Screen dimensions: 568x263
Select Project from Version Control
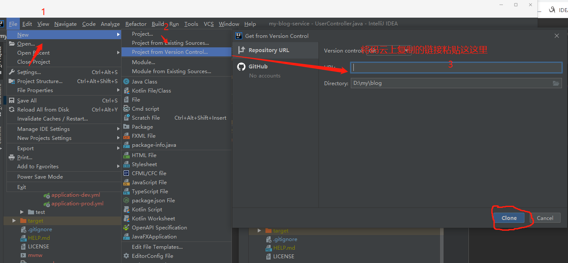coord(176,52)
